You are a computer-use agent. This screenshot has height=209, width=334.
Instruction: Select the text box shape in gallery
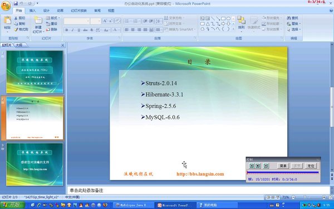(203, 18)
